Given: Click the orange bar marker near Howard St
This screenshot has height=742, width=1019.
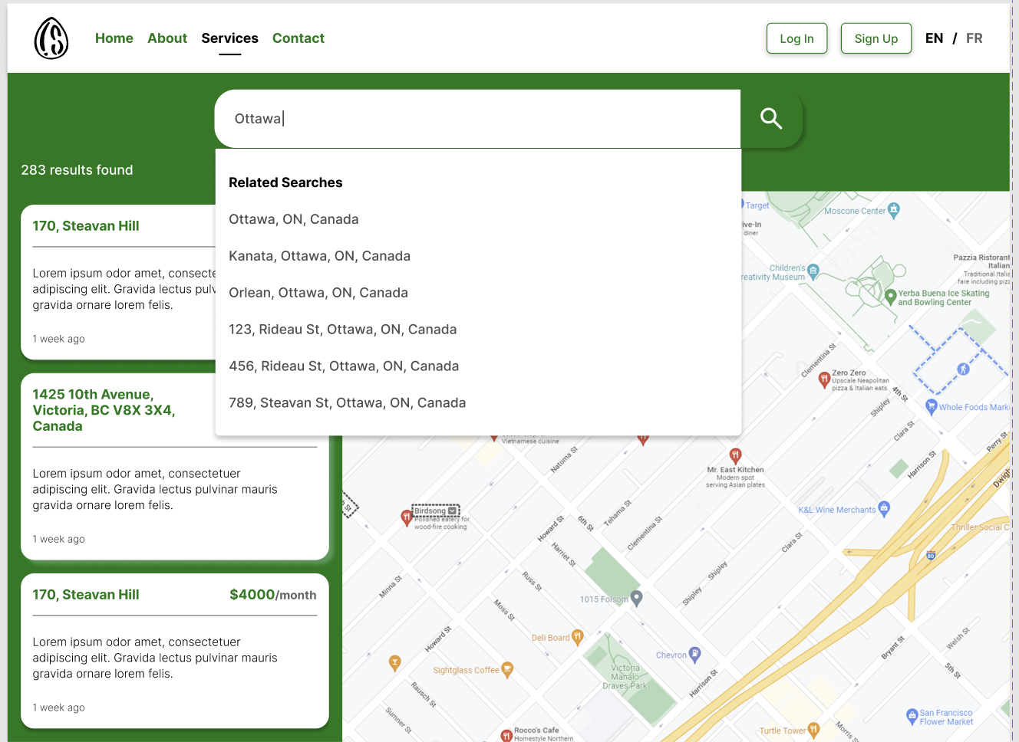Looking at the screenshot, I should [395, 663].
